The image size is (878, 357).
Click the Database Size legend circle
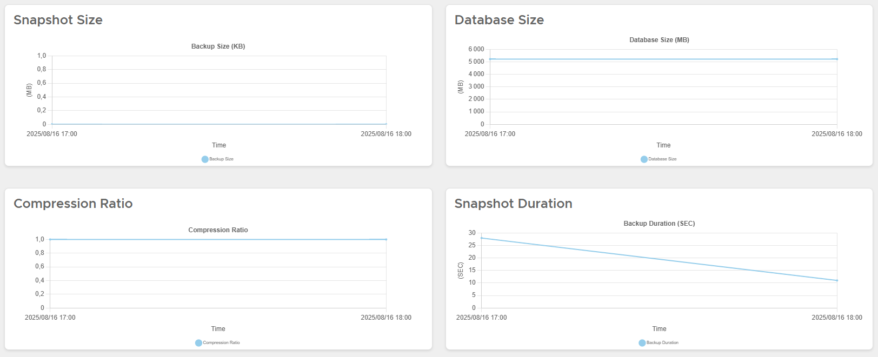click(x=644, y=159)
